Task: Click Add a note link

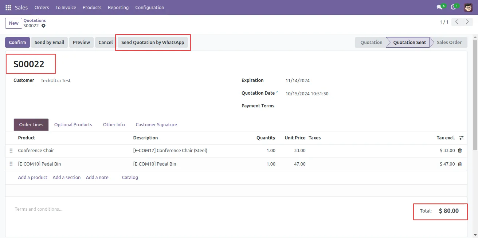Action: click(x=97, y=178)
